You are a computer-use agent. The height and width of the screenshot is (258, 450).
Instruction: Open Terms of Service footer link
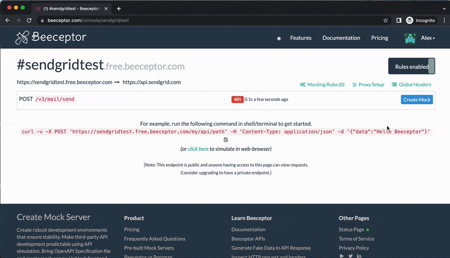[x=357, y=238]
